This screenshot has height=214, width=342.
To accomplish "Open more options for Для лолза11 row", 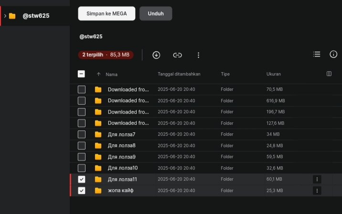I will pos(317,179).
